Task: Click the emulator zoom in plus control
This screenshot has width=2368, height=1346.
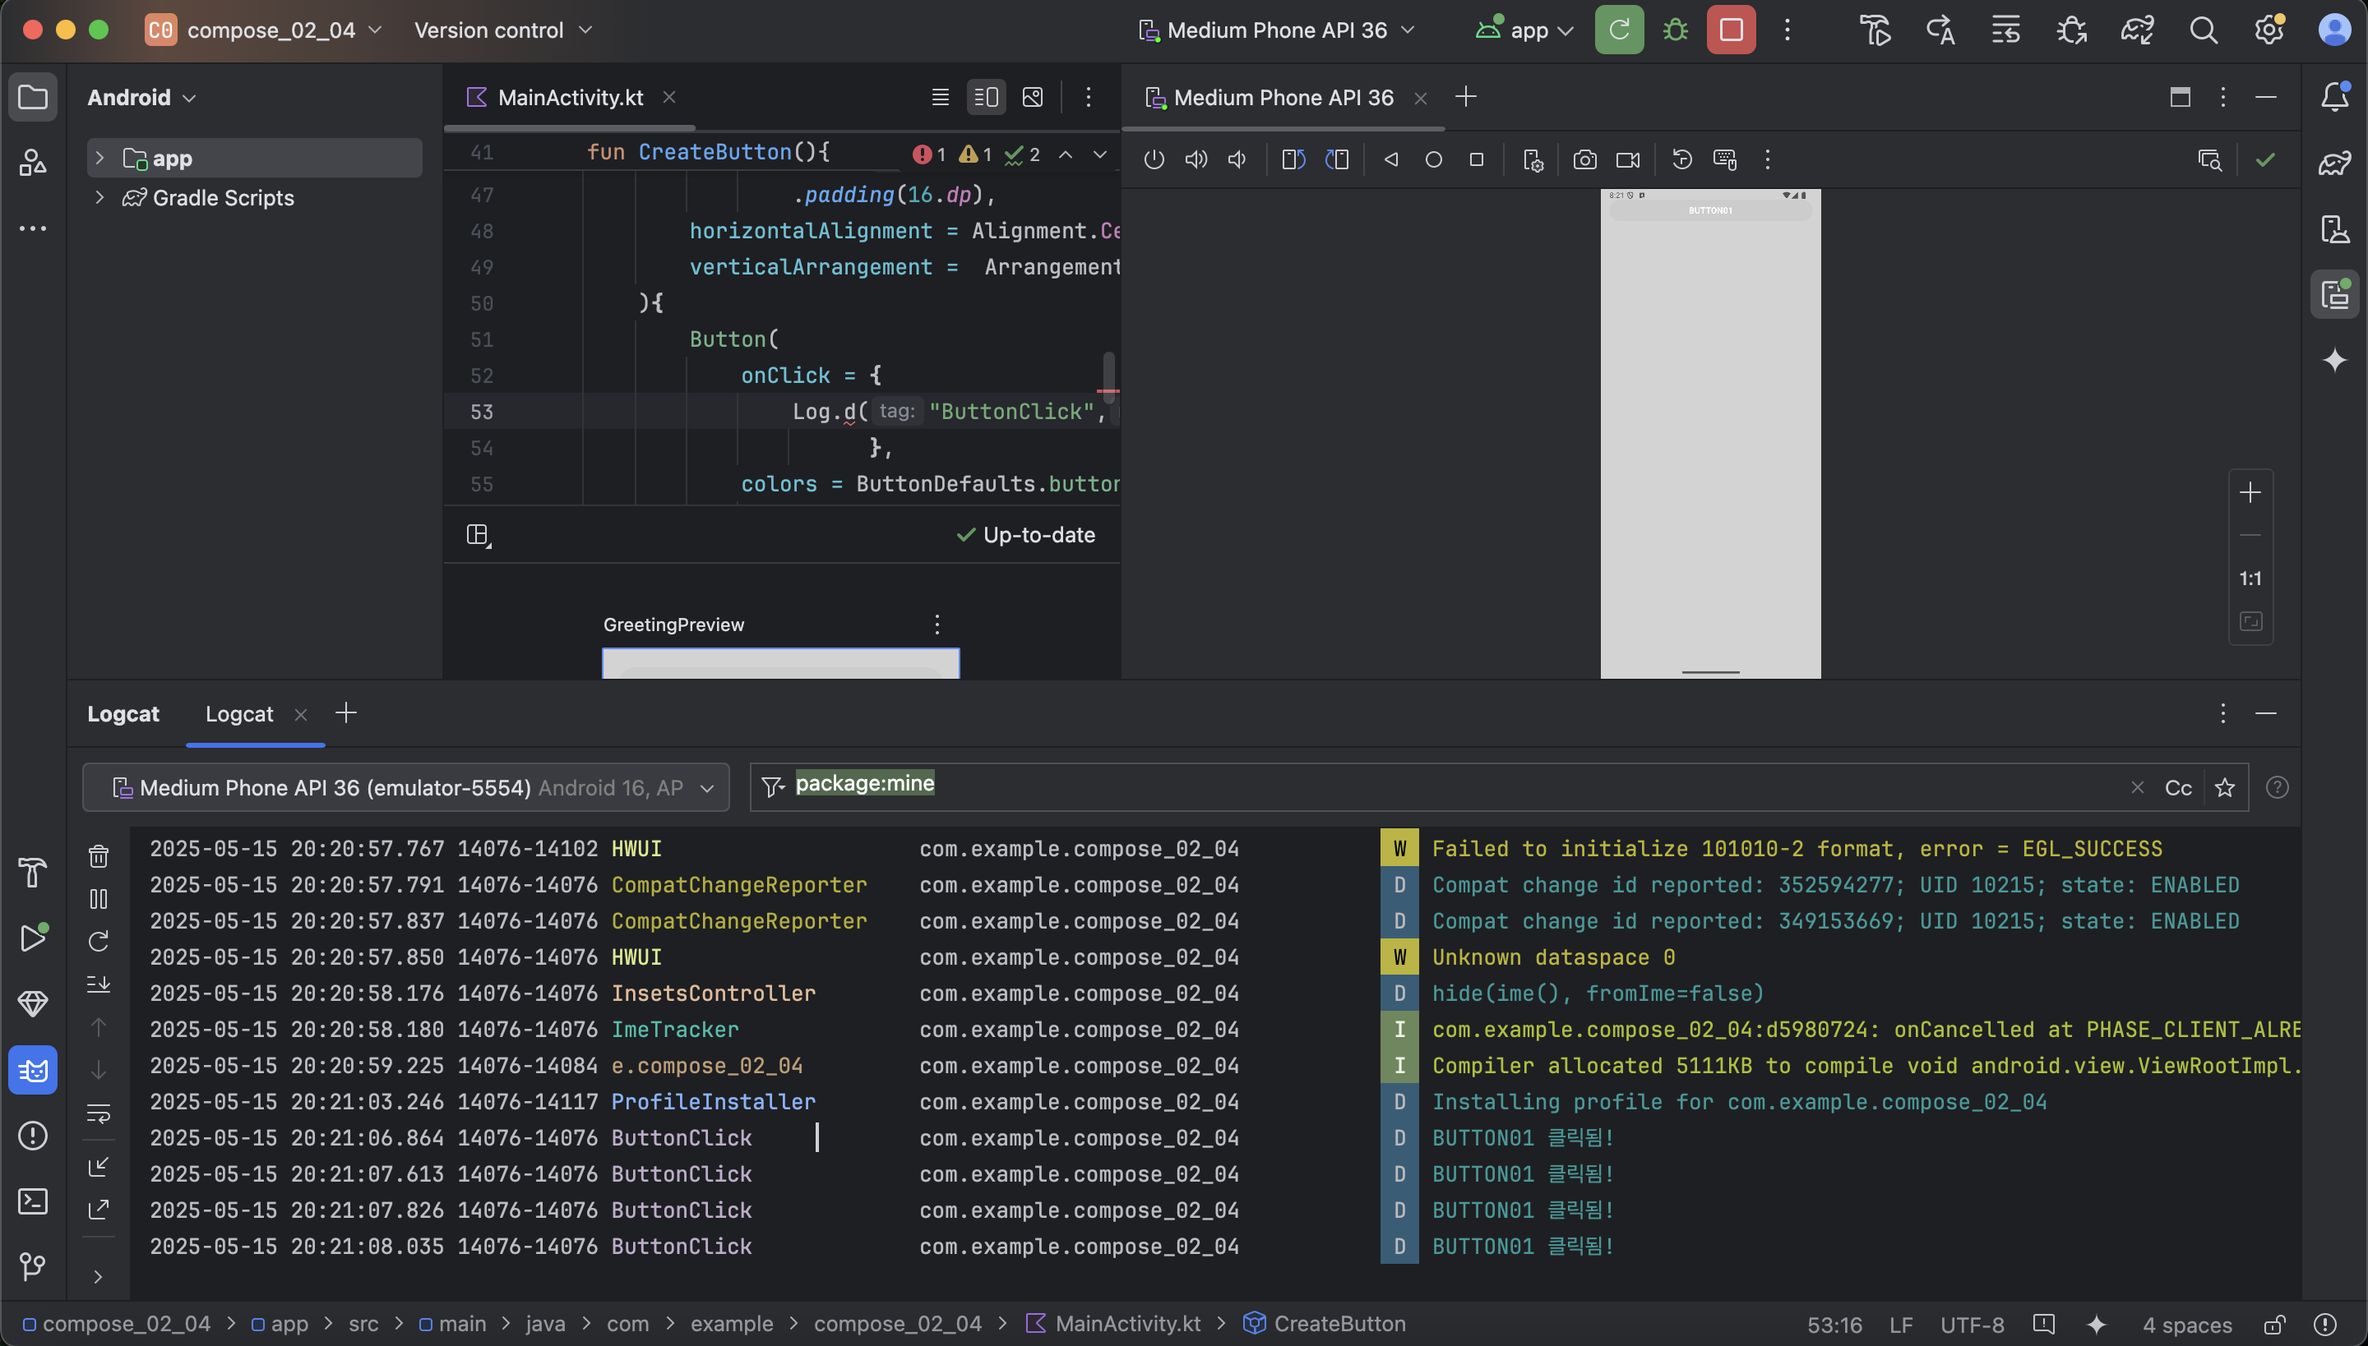Action: coord(2250,493)
